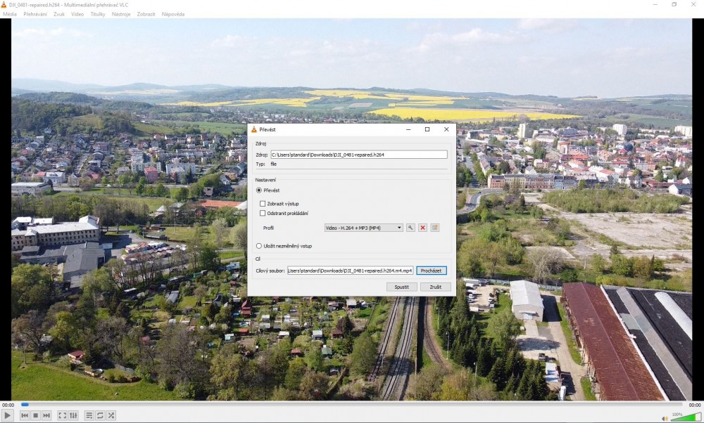Enable the 'Zobrazit výstup' checkbox
The image size is (704, 423).
[263, 204]
